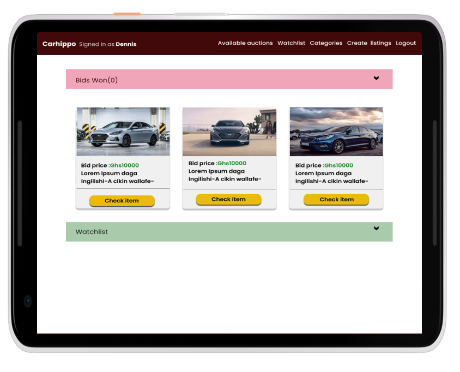Open Categories from the navigation bar

(x=326, y=43)
